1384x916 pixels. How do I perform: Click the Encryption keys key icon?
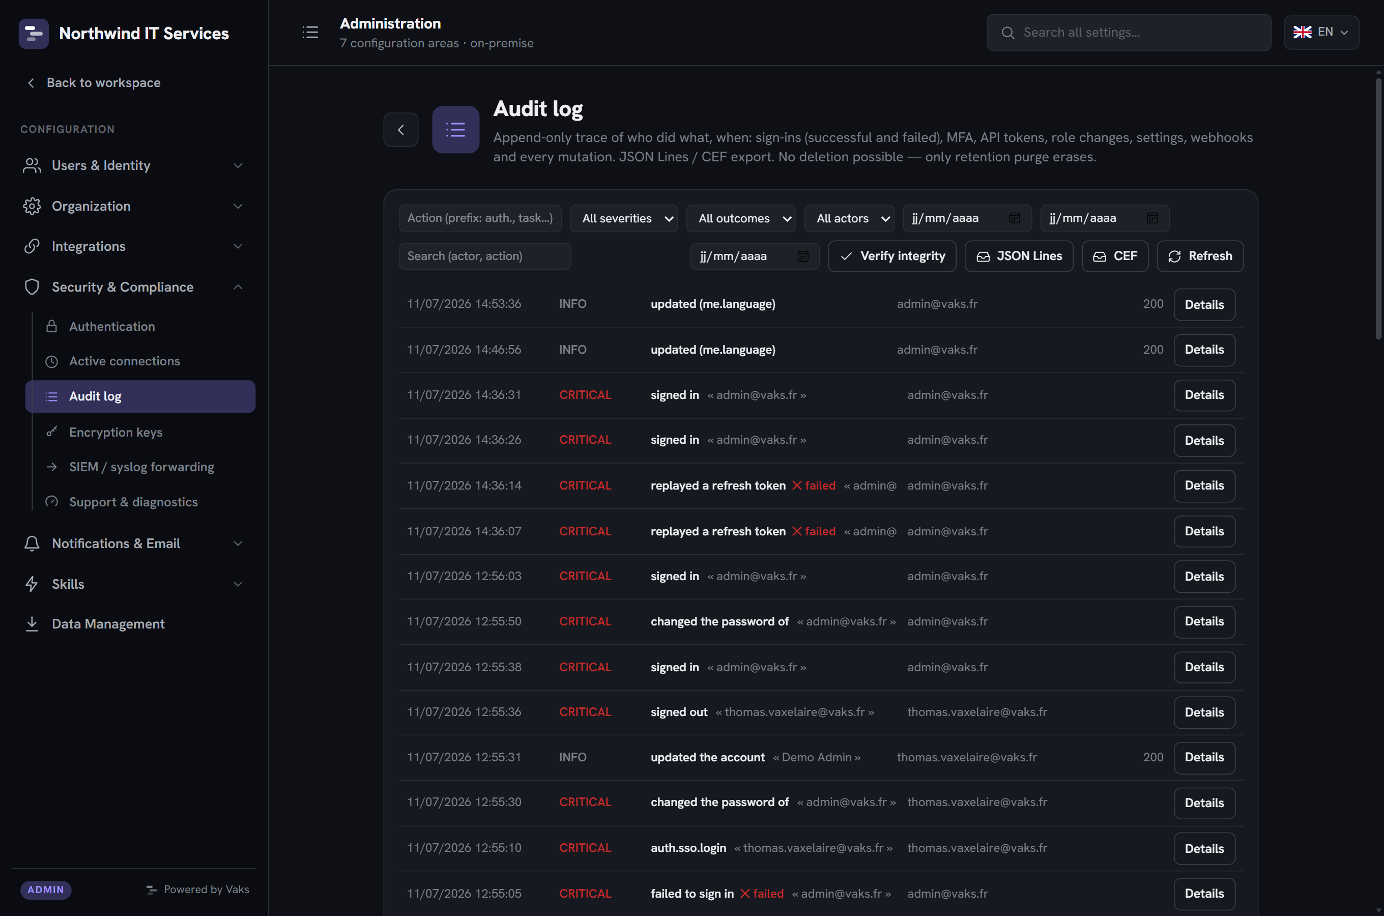coord(52,432)
